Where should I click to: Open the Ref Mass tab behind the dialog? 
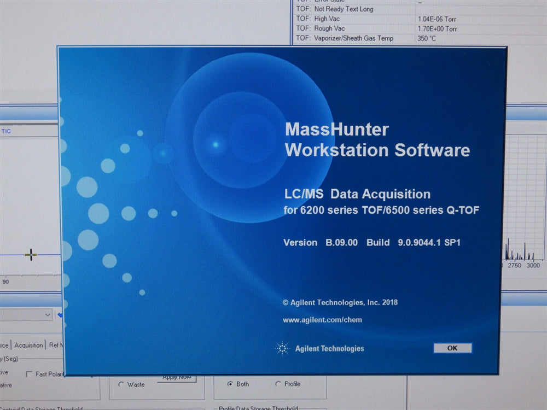(56, 345)
